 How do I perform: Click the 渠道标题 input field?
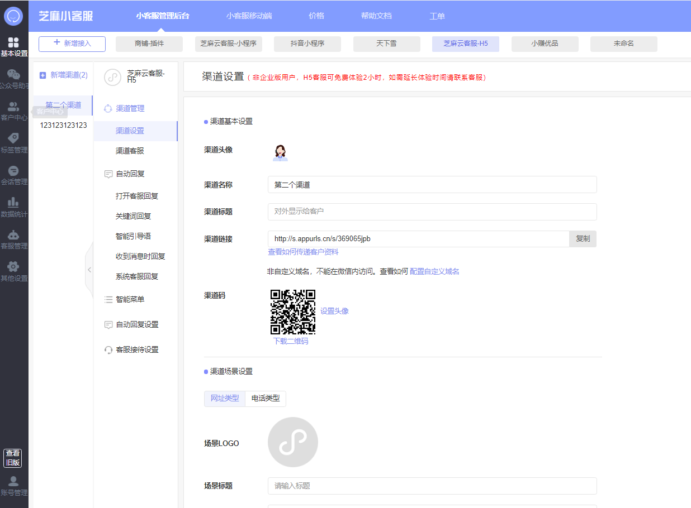(432, 212)
